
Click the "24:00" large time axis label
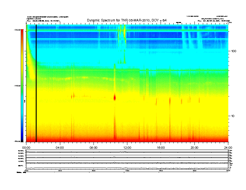point(228,148)
